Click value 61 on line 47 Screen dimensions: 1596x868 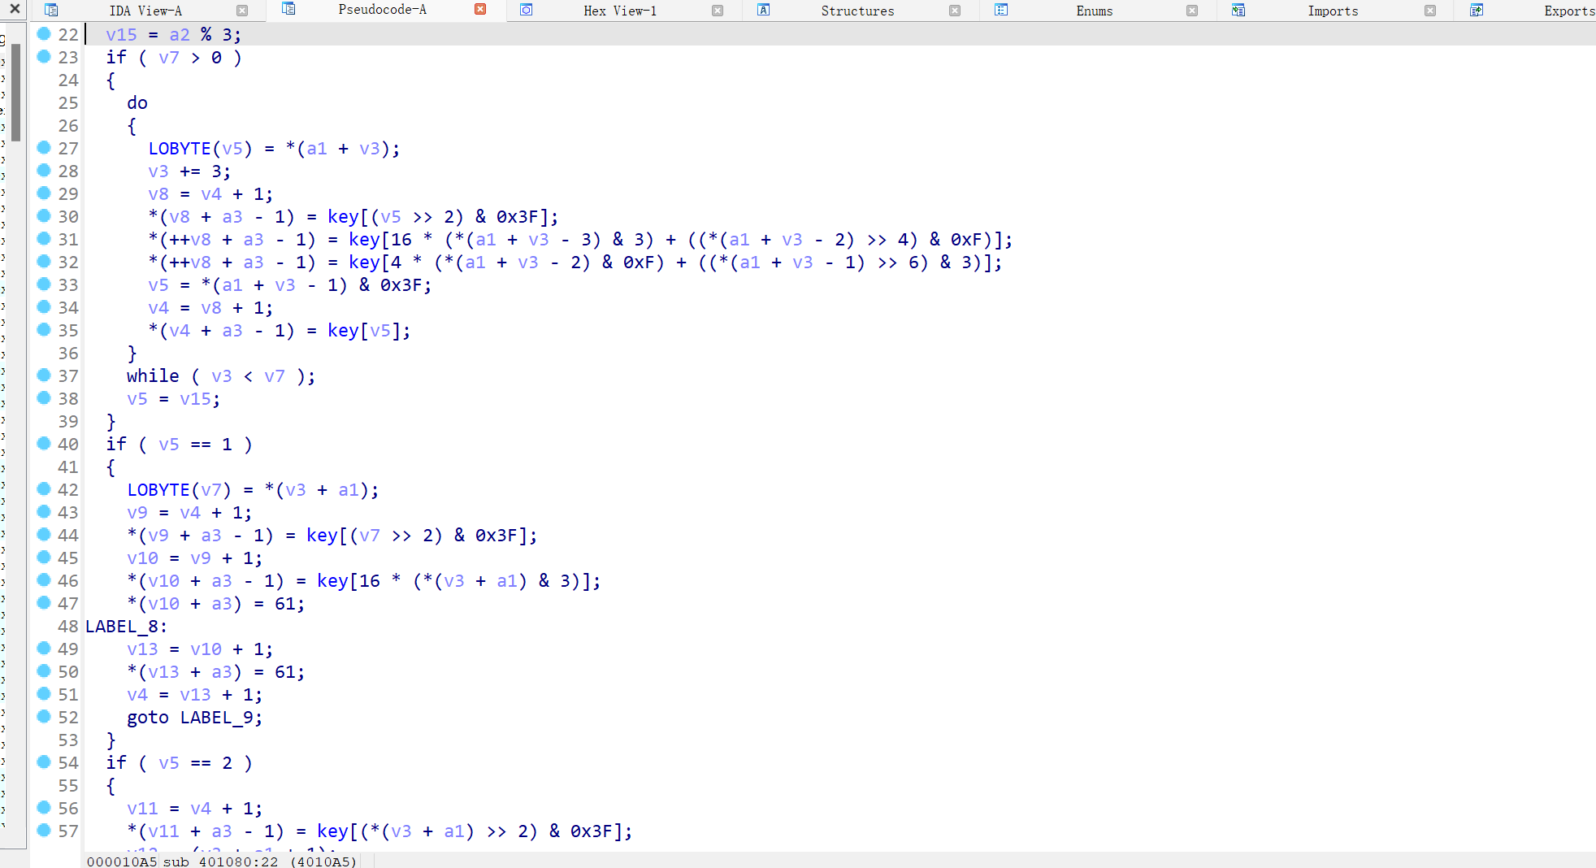[284, 604]
